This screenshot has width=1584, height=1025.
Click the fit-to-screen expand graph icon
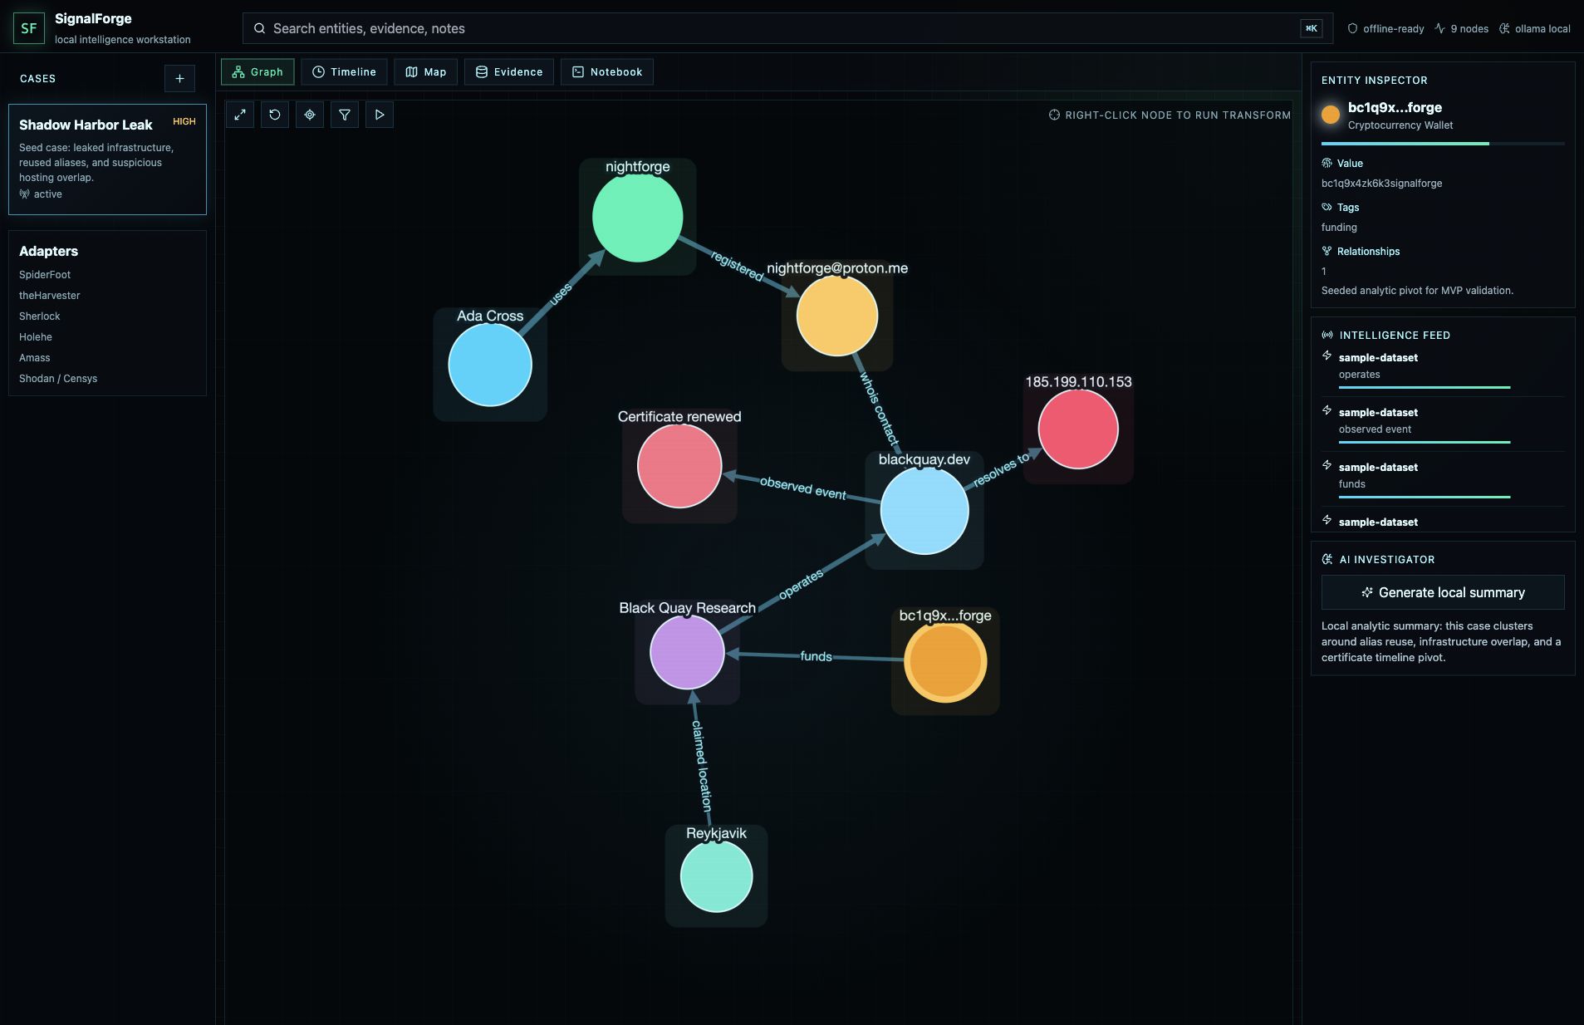pyautogui.click(x=240, y=115)
